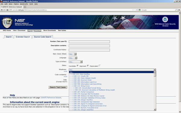This screenshot has height=113, width=181.
Task: Click the Description contains field
Action: coord(89,46)
